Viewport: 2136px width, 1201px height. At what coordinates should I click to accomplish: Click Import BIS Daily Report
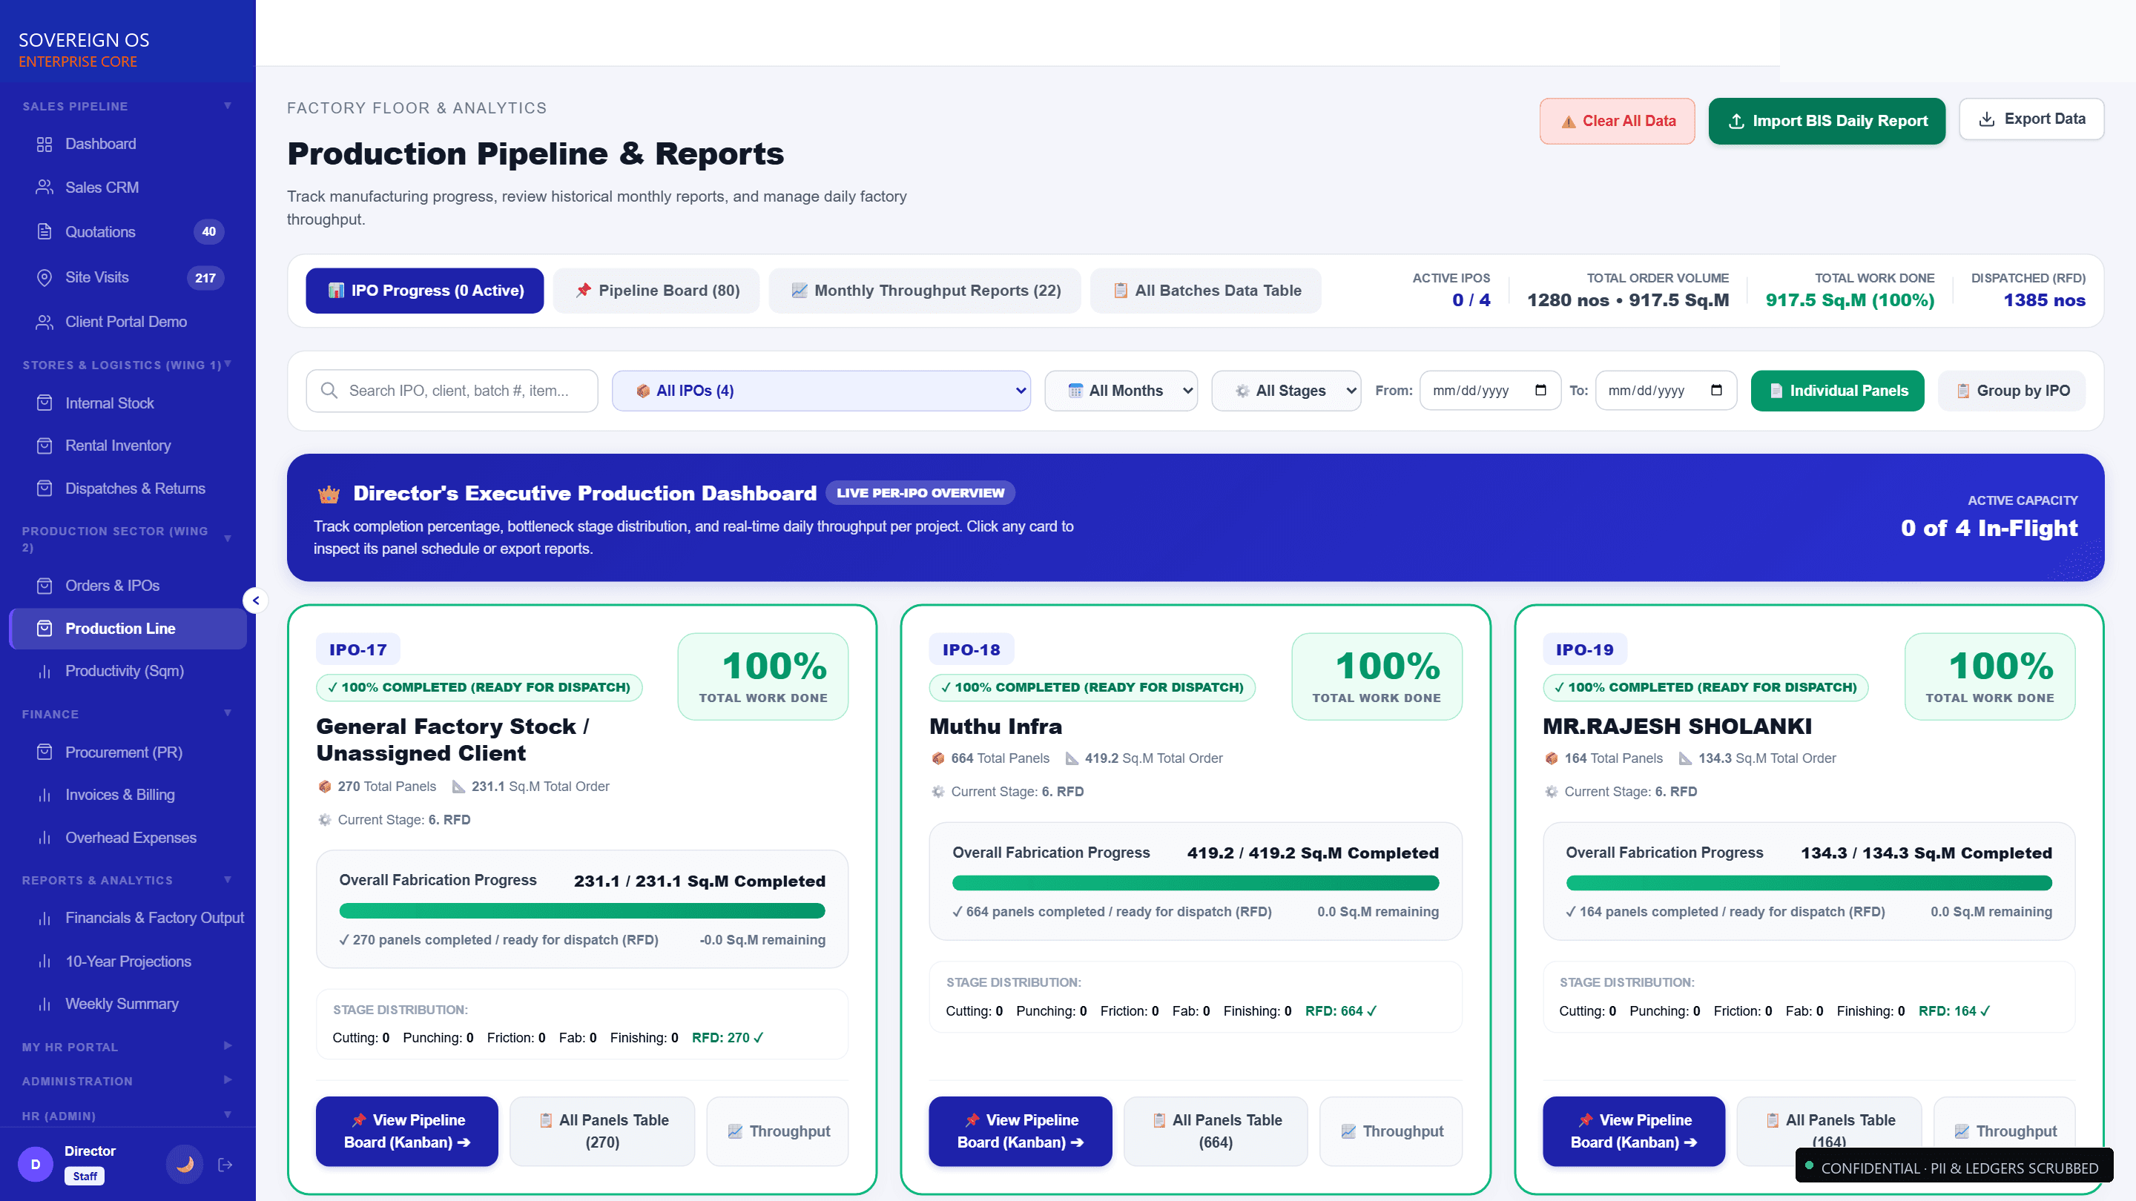coord(1827,121)
